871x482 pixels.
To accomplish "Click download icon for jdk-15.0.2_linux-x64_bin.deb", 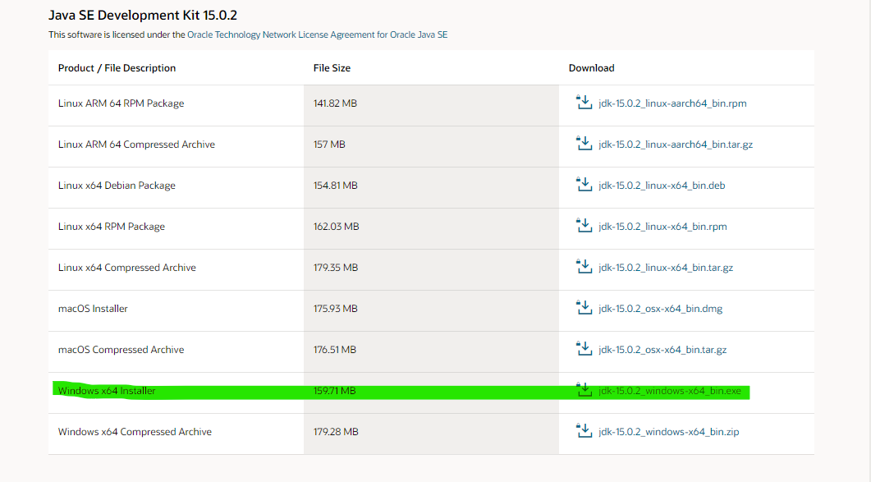I will click(x=584, y=185).
